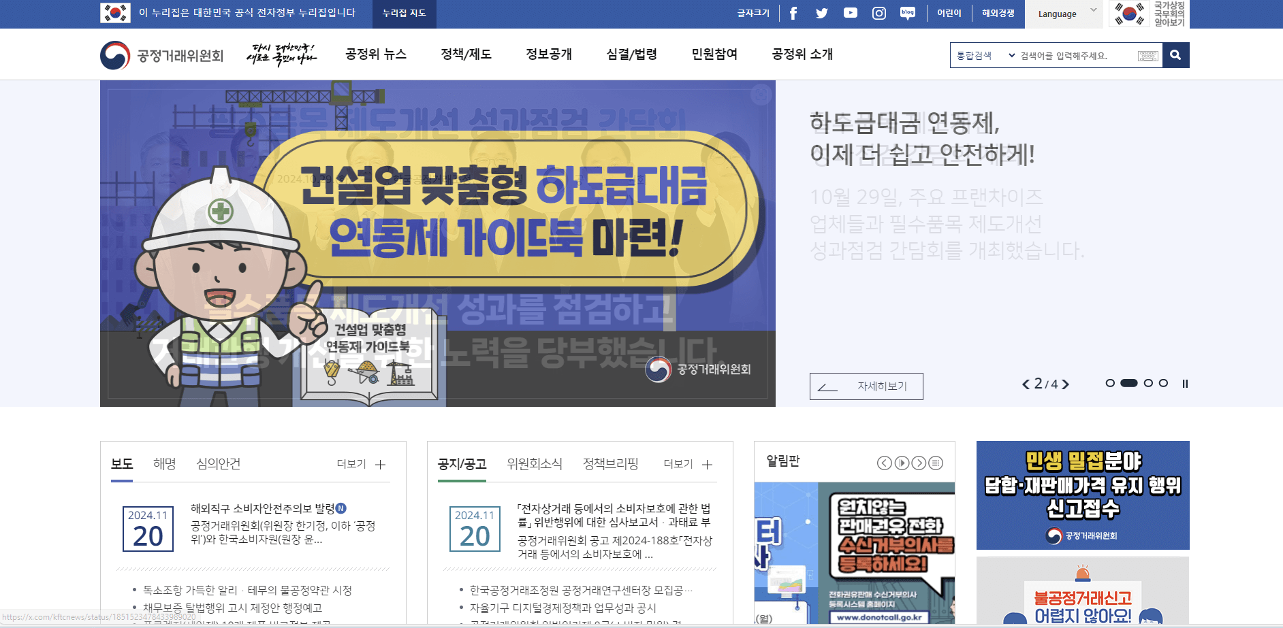Image resolution: width=1283 pixels, height=628 pixels.
Task: Open the 정책/제도 menu
Action: pos(466,54)
